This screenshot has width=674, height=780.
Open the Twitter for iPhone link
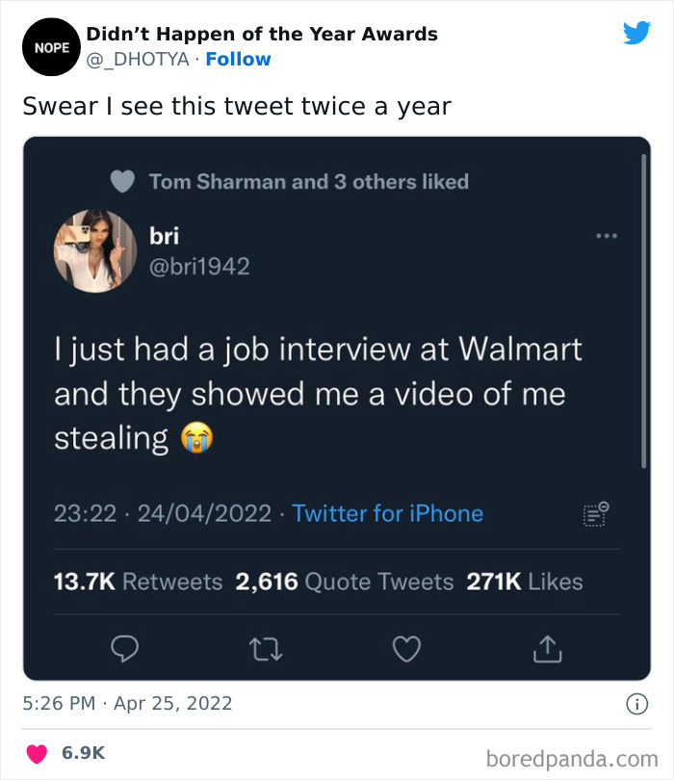point(387,513)
